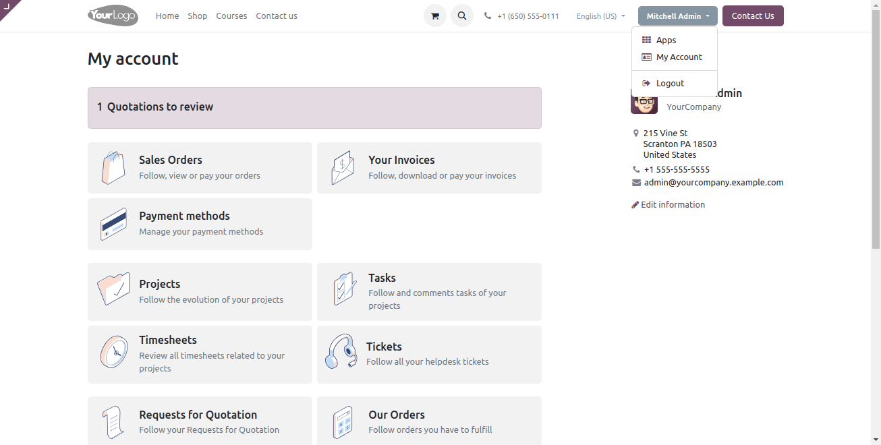Click the YourCompany label under user name
The width and height of the screenshot is (881, 445).
click(693, 107)
